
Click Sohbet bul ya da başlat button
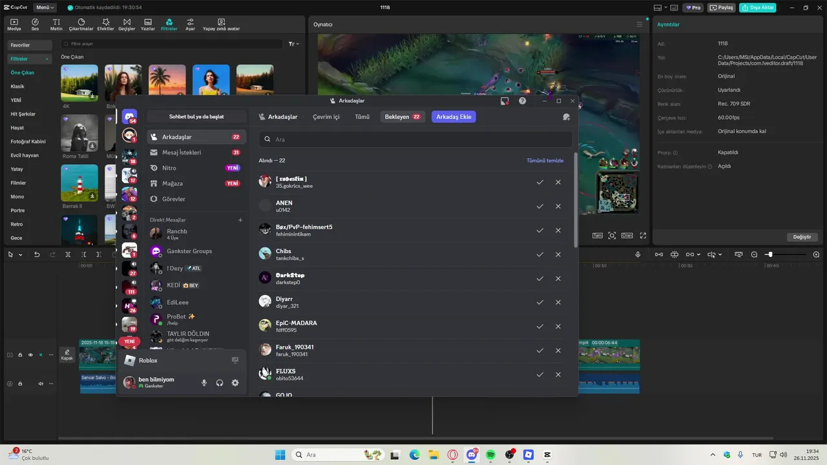tap(196, 117)
